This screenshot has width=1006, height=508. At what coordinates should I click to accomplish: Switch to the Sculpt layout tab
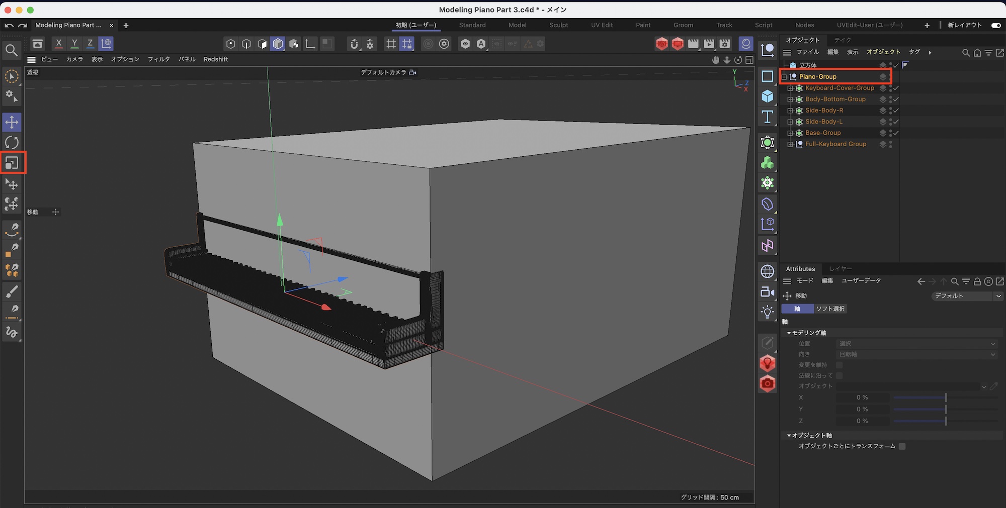pos(558,25)
